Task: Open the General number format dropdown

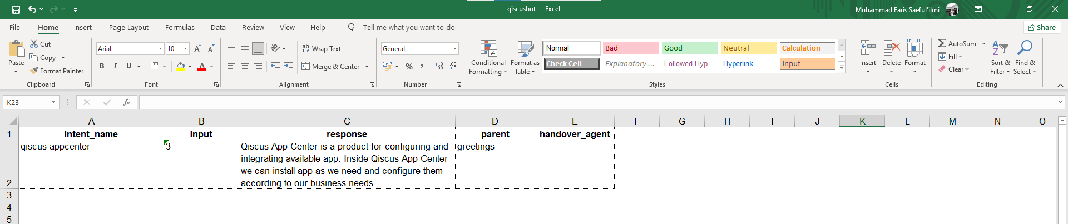Action: click(454, 49)
